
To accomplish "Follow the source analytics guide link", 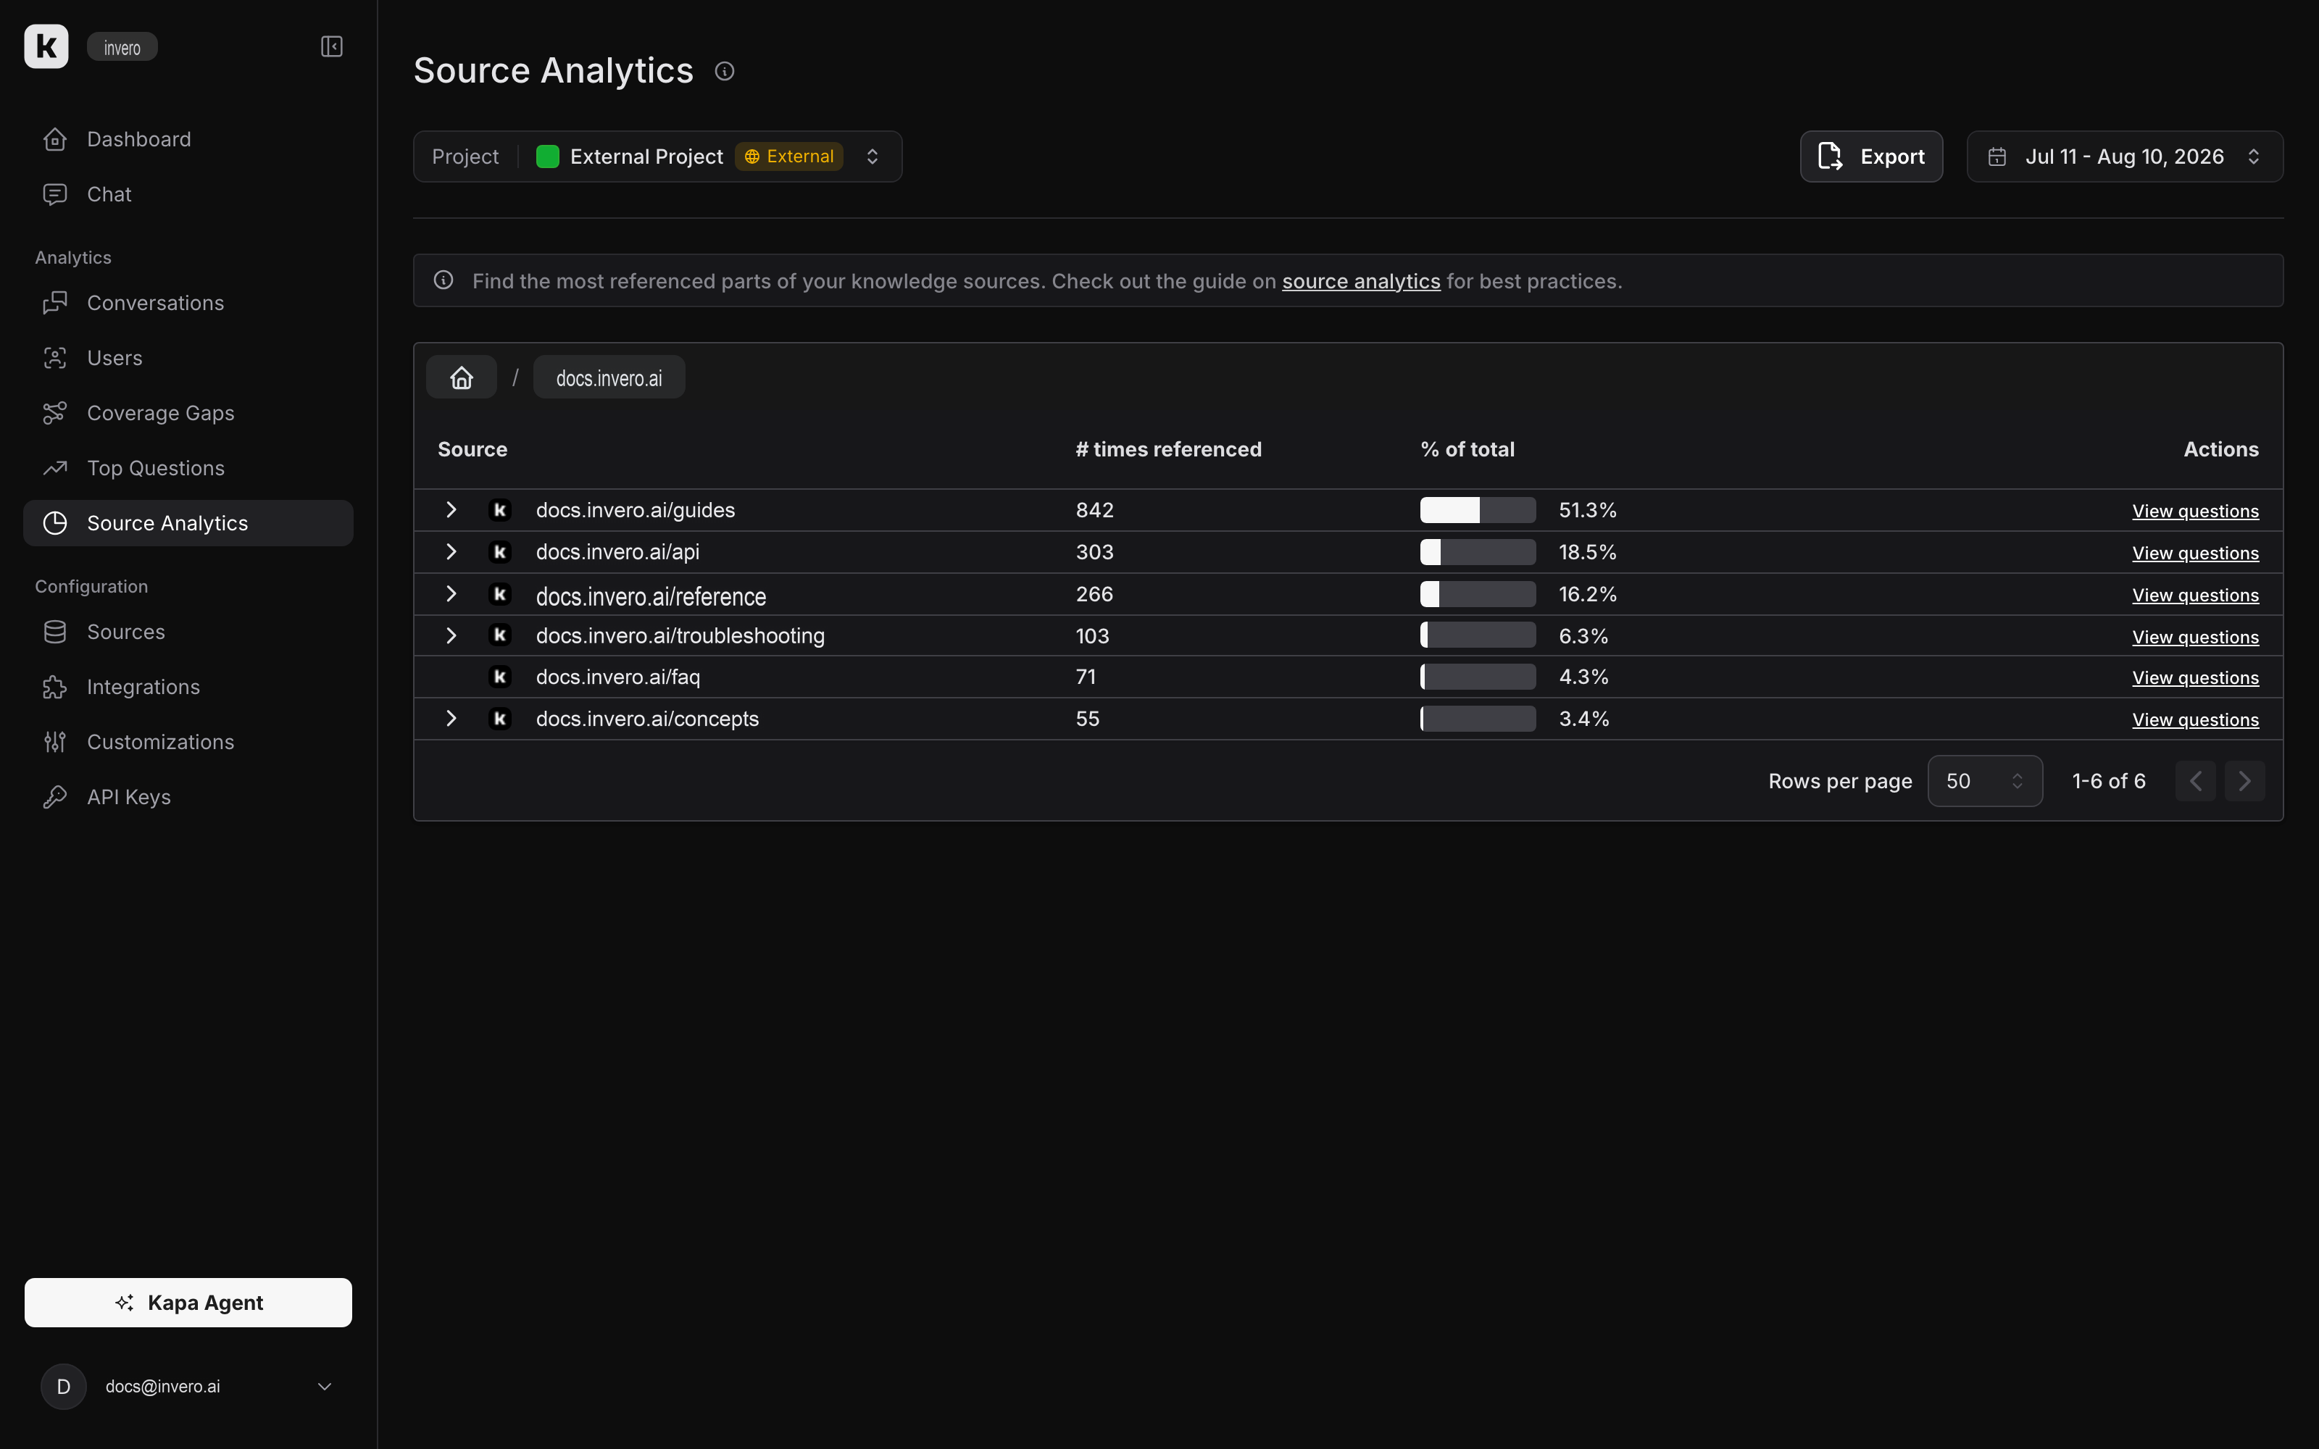I will 1361,281.
